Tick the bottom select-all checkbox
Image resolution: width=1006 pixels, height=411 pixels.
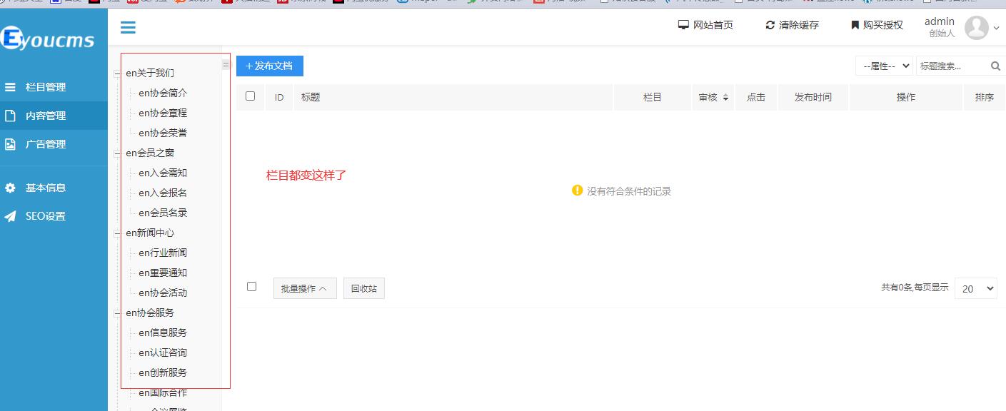click(x=251, y=286)
